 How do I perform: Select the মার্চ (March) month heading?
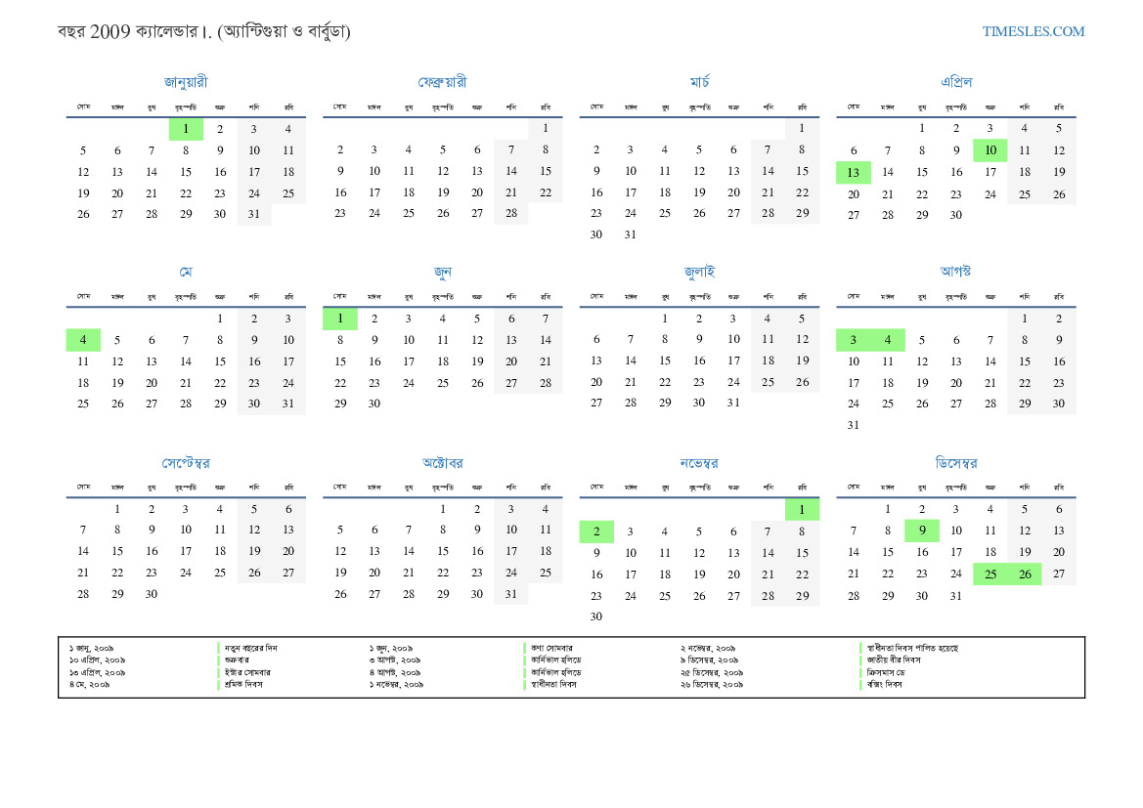pos(699,82)
